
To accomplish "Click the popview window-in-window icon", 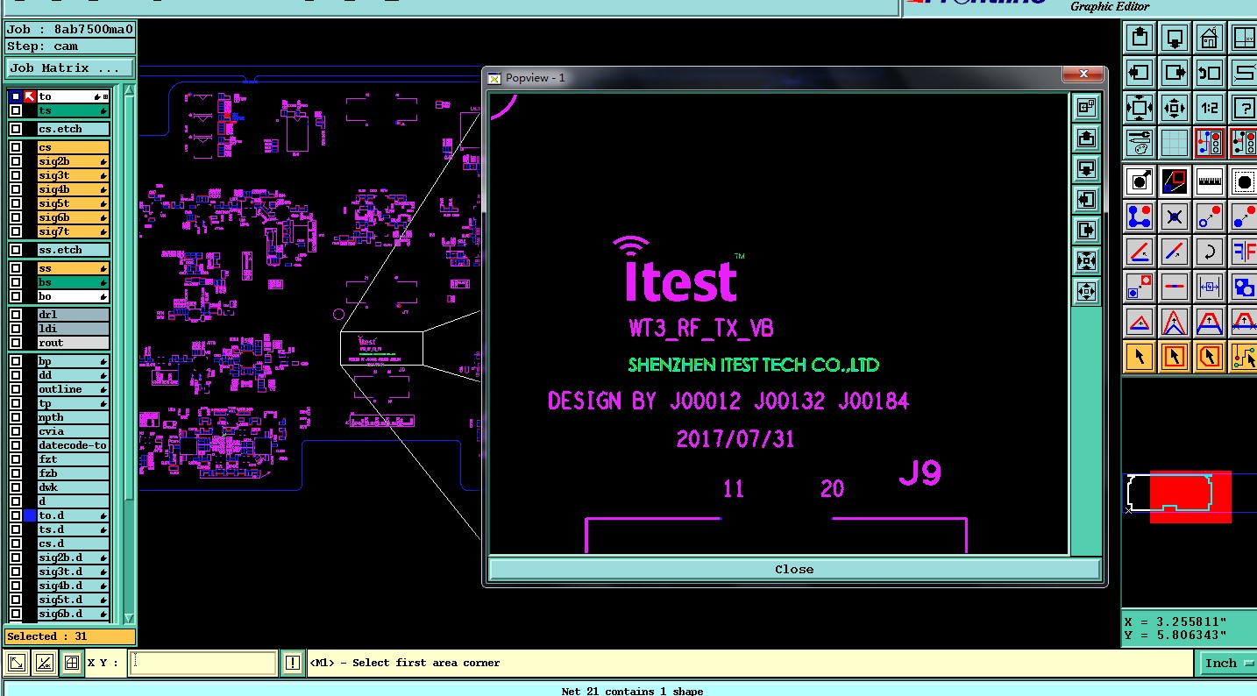I will click(x=1087, y=107).
